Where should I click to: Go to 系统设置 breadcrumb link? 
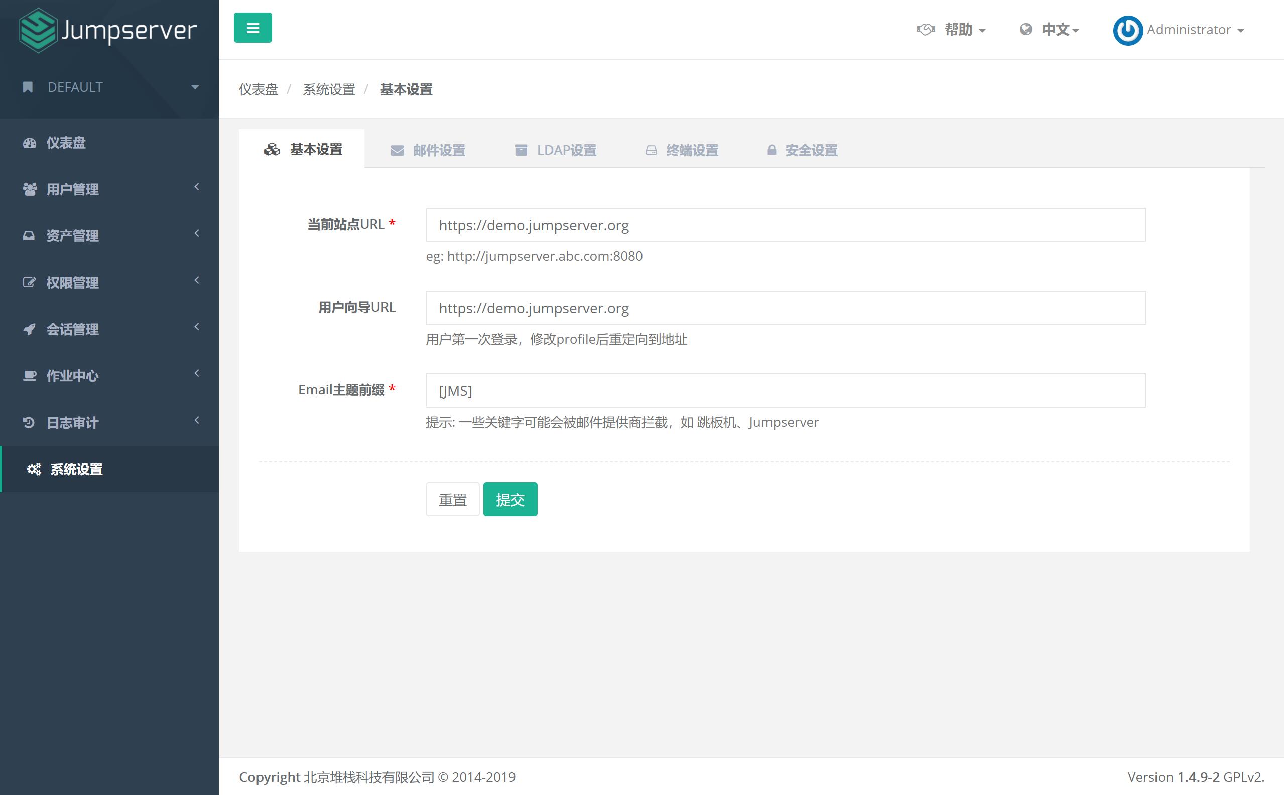tap(329, 89)
